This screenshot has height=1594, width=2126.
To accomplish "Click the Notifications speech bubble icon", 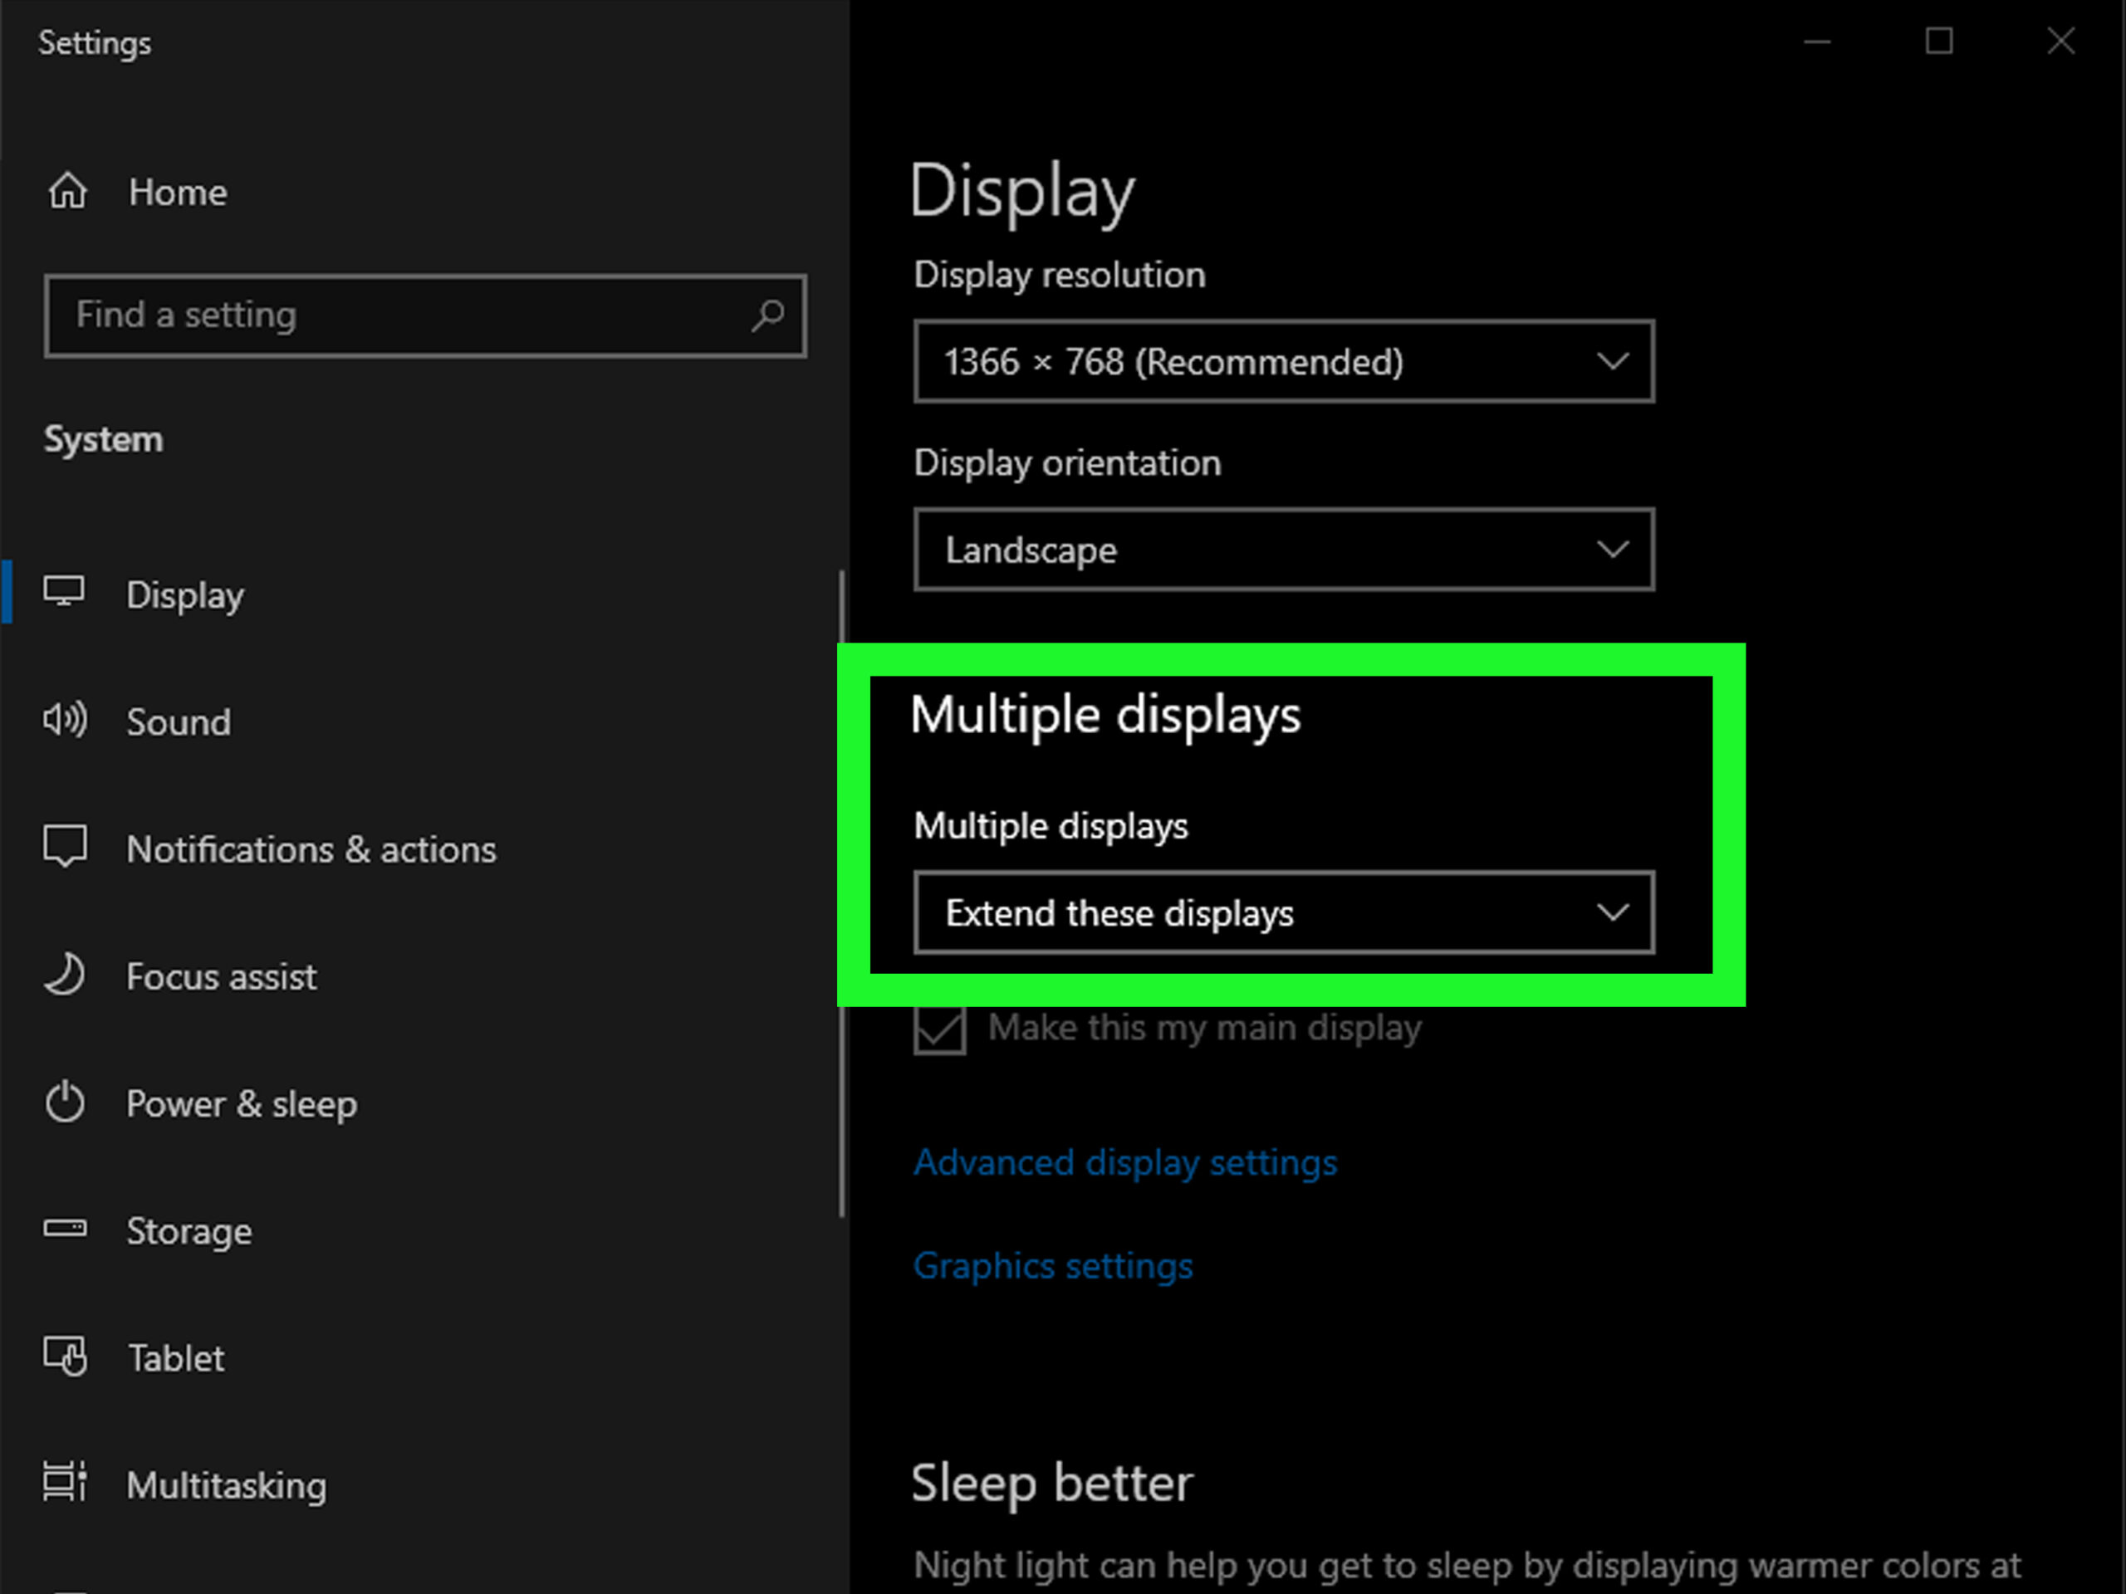I will tap(65, 847).
